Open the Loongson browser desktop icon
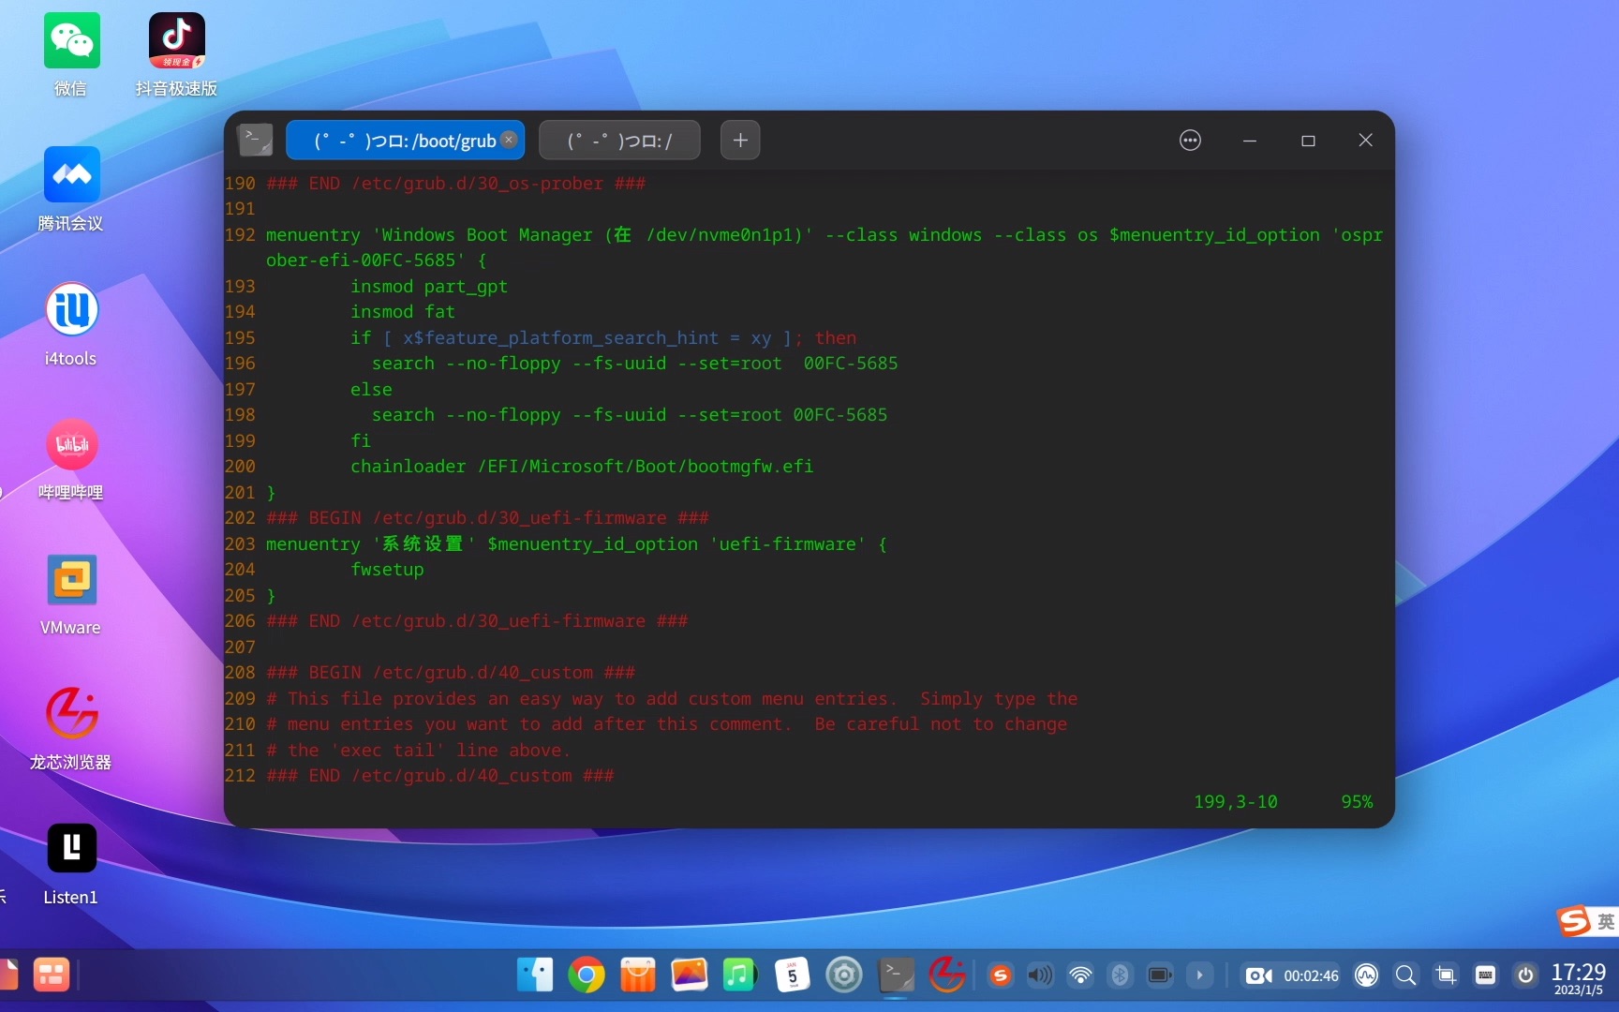1619x1012 pixels. [x=71, y=714]
